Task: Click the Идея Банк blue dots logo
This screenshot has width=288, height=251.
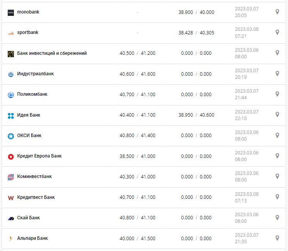Action: tap(11, 115)
